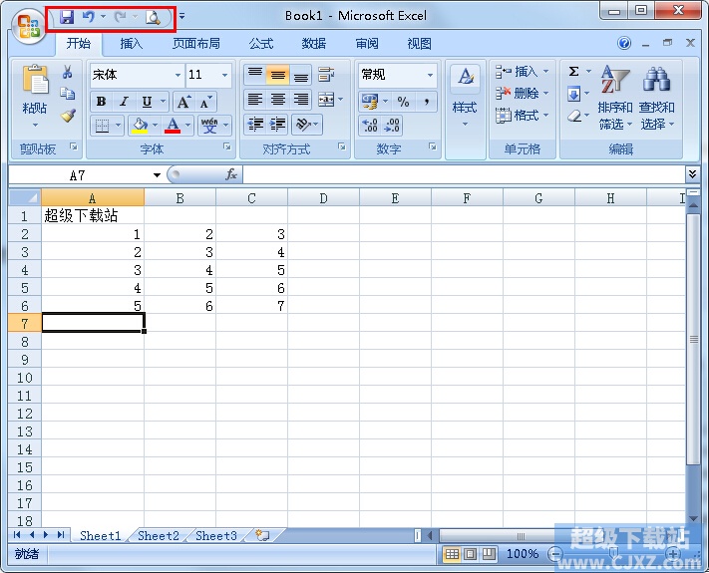Toggle underline formatting
The height and width of the screenshot is (573, 709).
(147, 102)
